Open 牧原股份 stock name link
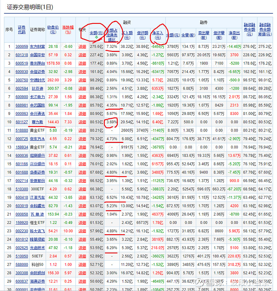Viewport: 277px width, 291px height. click(x=37, y=181)
